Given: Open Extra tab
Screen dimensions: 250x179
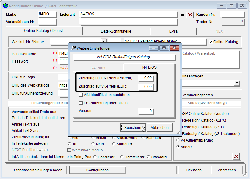Looking at the screenshot, I should pos(173,31).
